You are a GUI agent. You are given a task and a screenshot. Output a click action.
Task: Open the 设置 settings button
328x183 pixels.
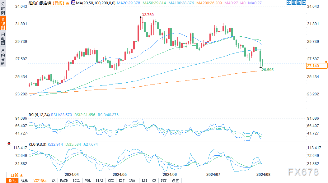[175, 181]
